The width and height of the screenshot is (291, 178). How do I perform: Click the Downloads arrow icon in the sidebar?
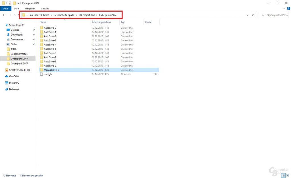8,35
